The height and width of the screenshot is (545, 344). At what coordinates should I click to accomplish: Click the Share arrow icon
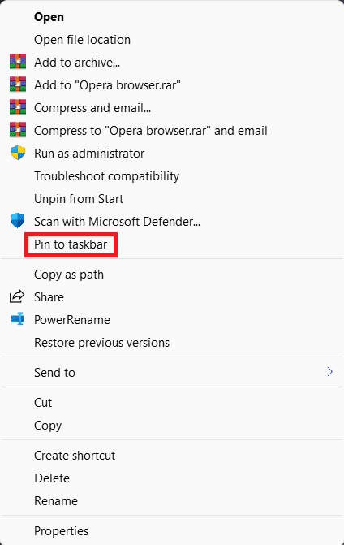[17, 296]
